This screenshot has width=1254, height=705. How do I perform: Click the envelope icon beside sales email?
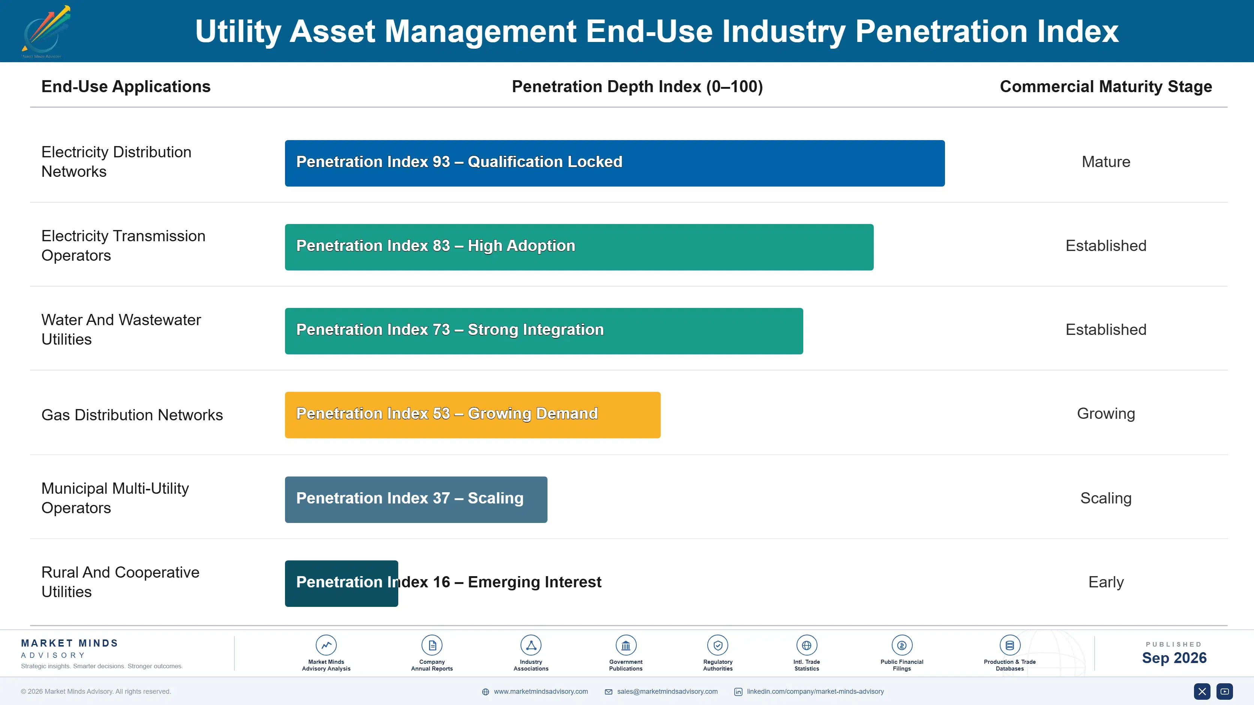pyautogui.click(x=609, y=692)
